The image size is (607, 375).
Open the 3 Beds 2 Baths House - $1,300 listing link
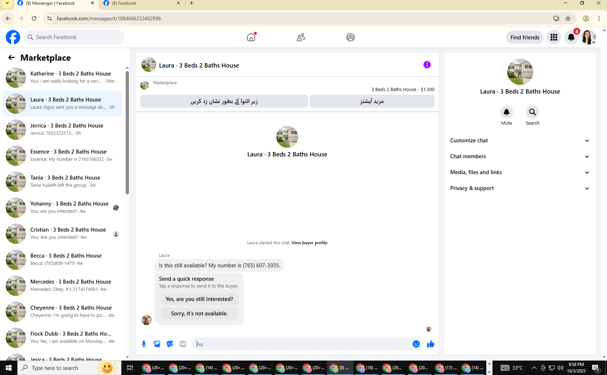pos(403,89)
